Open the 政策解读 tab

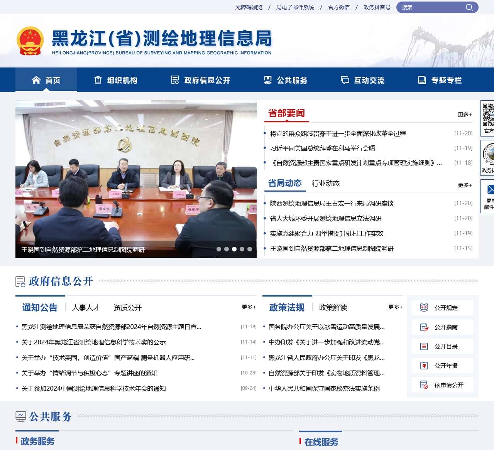pos(333,308)
